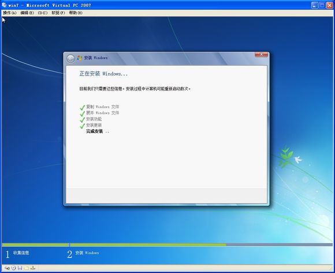Click the network adapter icon in status bar
The width and height of the screenshot is (335, 273).
pos(33,268)
